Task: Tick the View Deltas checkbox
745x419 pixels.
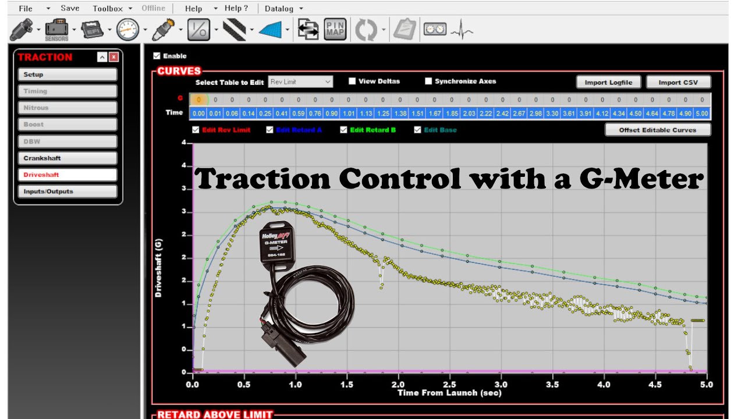Action: pos(352,81)
